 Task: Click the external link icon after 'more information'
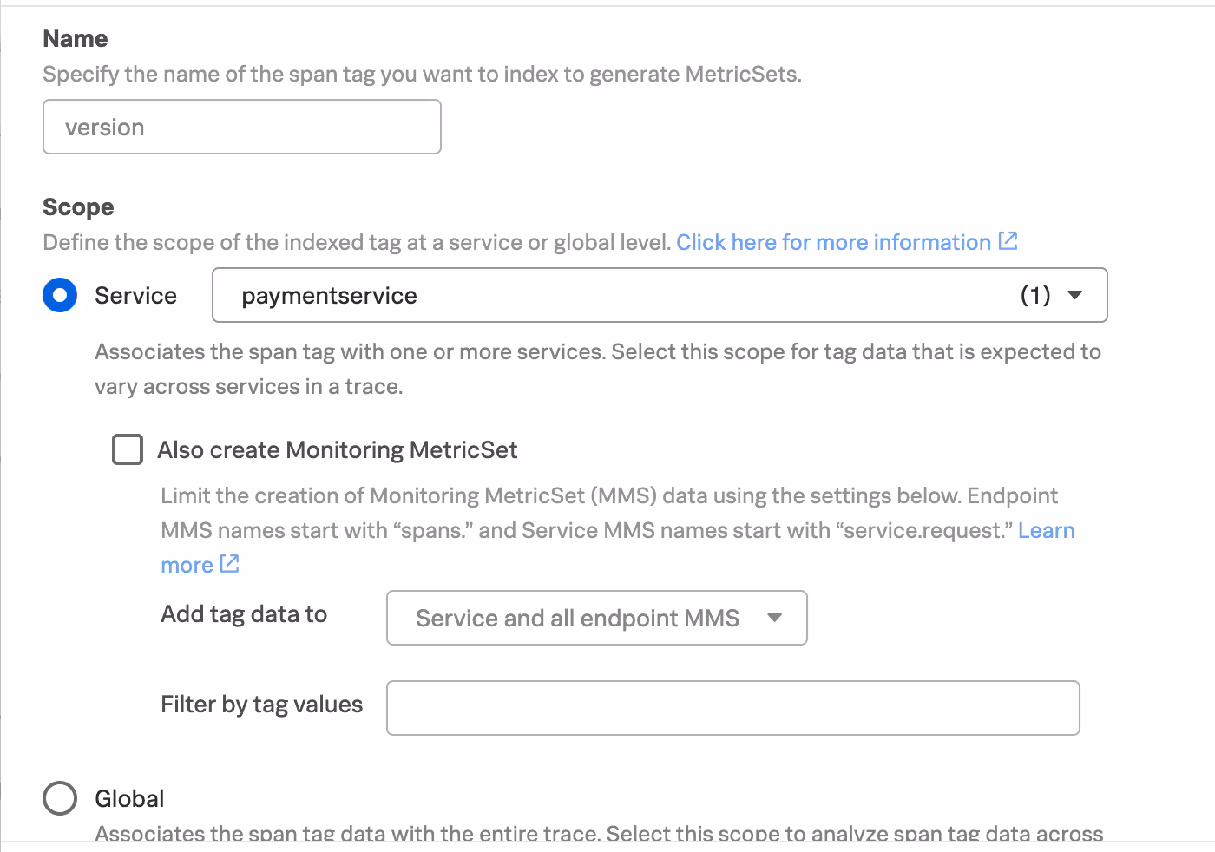(1008, 241)
